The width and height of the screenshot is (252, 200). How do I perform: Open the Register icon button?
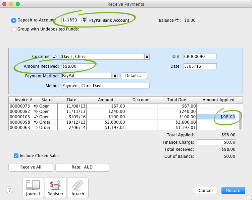(x=55, y=188)
